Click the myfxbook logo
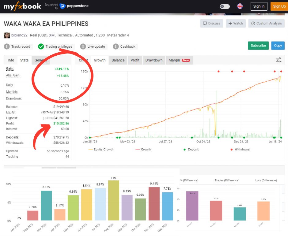The height and width of the screenshot is (241, 288). pos(22,6)
